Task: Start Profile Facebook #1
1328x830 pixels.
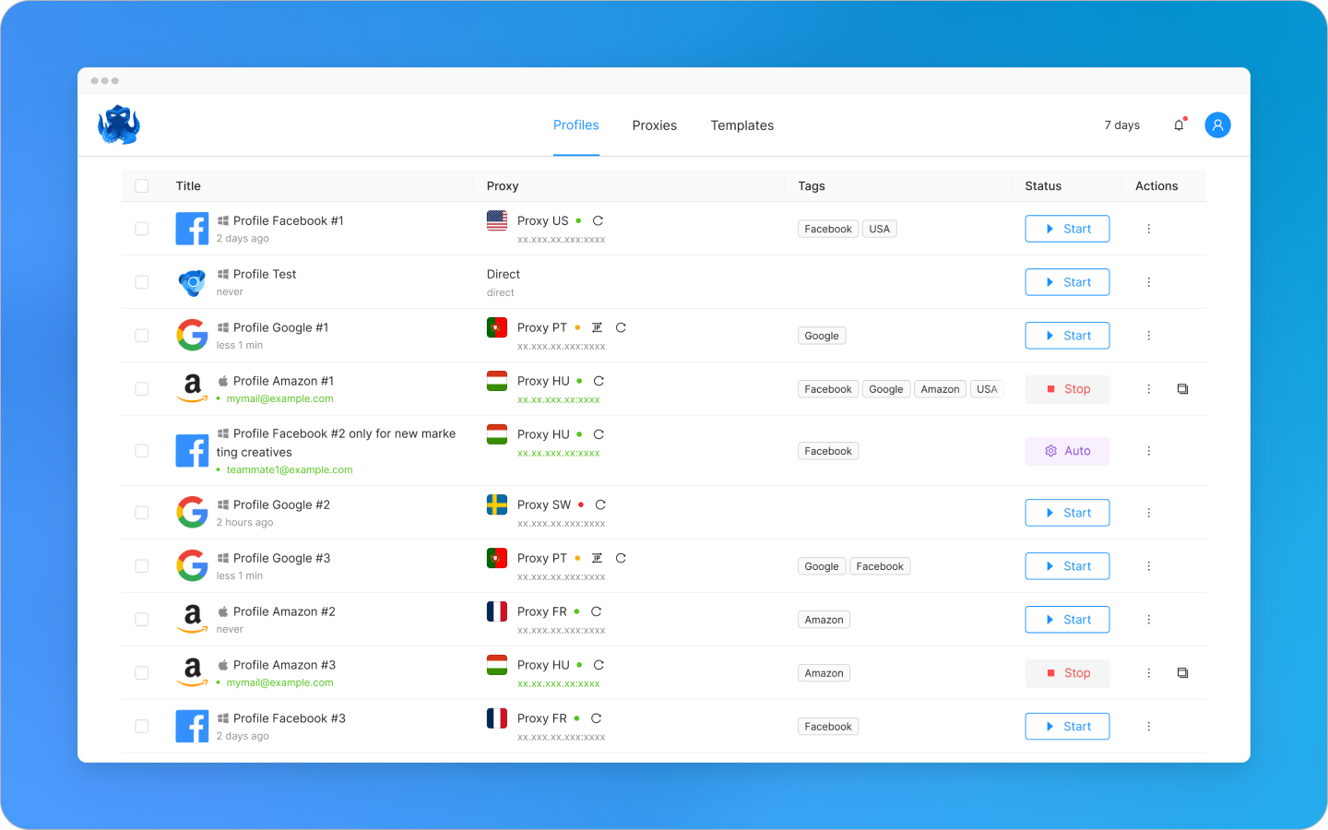Action: [1067, 229]
